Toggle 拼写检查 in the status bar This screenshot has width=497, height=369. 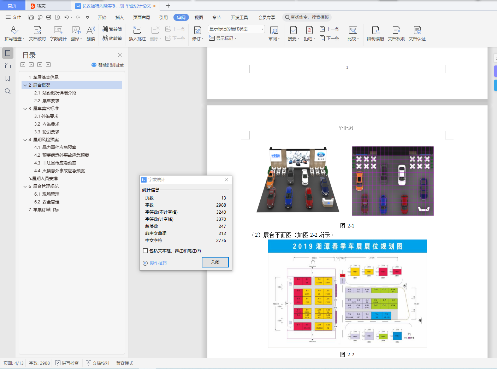67,363
